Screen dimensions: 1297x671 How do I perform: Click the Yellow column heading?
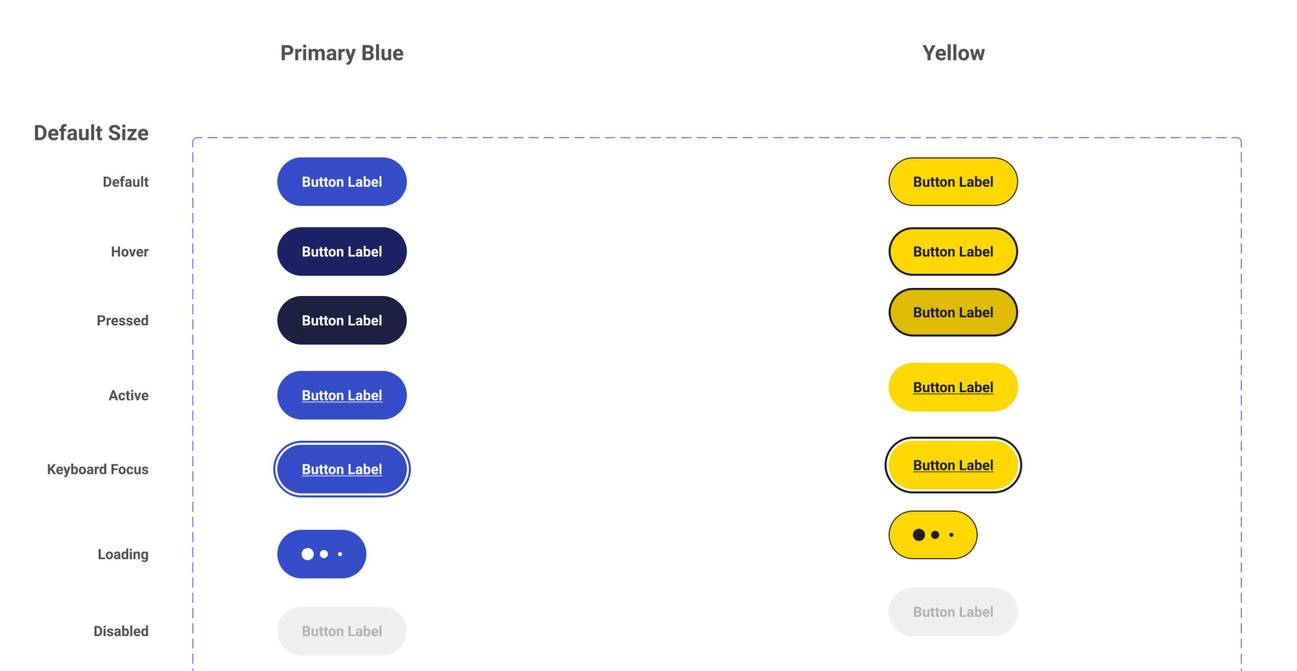[952, 53]
